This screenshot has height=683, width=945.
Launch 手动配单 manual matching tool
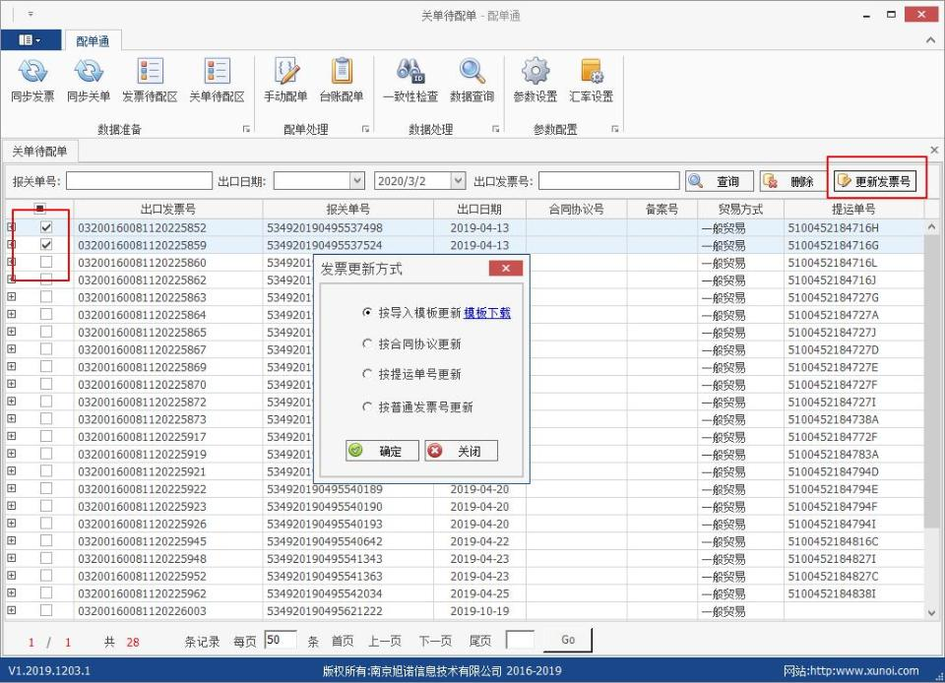pos(285,80)
